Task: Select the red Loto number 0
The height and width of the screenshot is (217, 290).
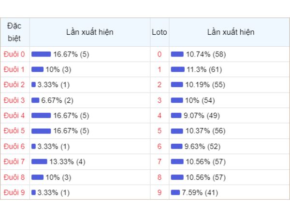Action: point(159,54)
